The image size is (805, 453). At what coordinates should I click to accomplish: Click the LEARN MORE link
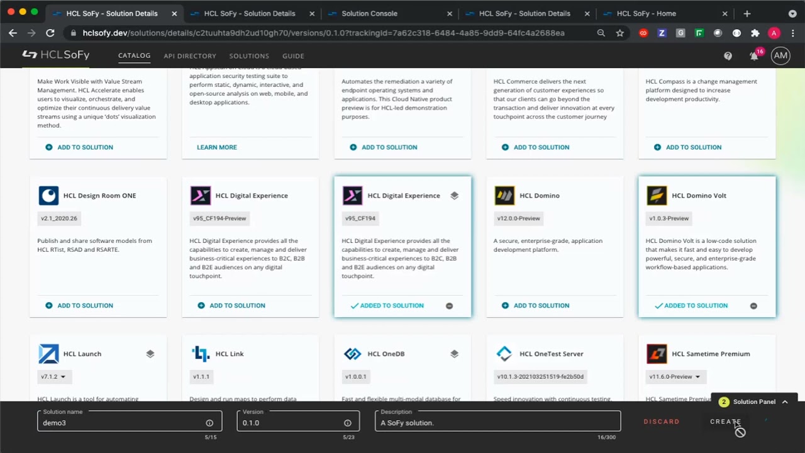click(217, 147)
